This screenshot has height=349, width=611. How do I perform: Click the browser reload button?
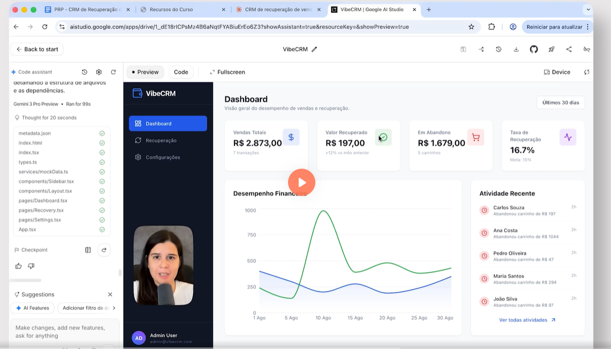[x=45, y=27]
